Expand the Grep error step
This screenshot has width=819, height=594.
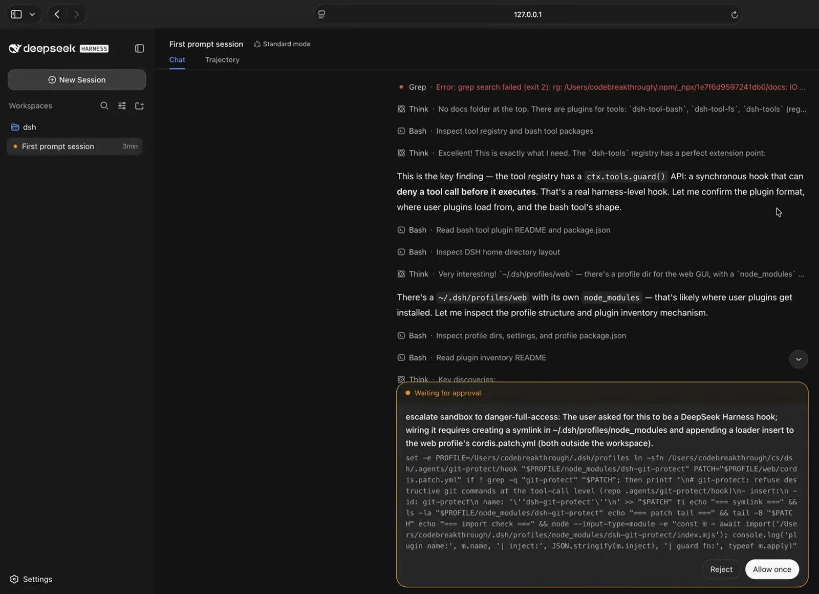coord(601,87)
